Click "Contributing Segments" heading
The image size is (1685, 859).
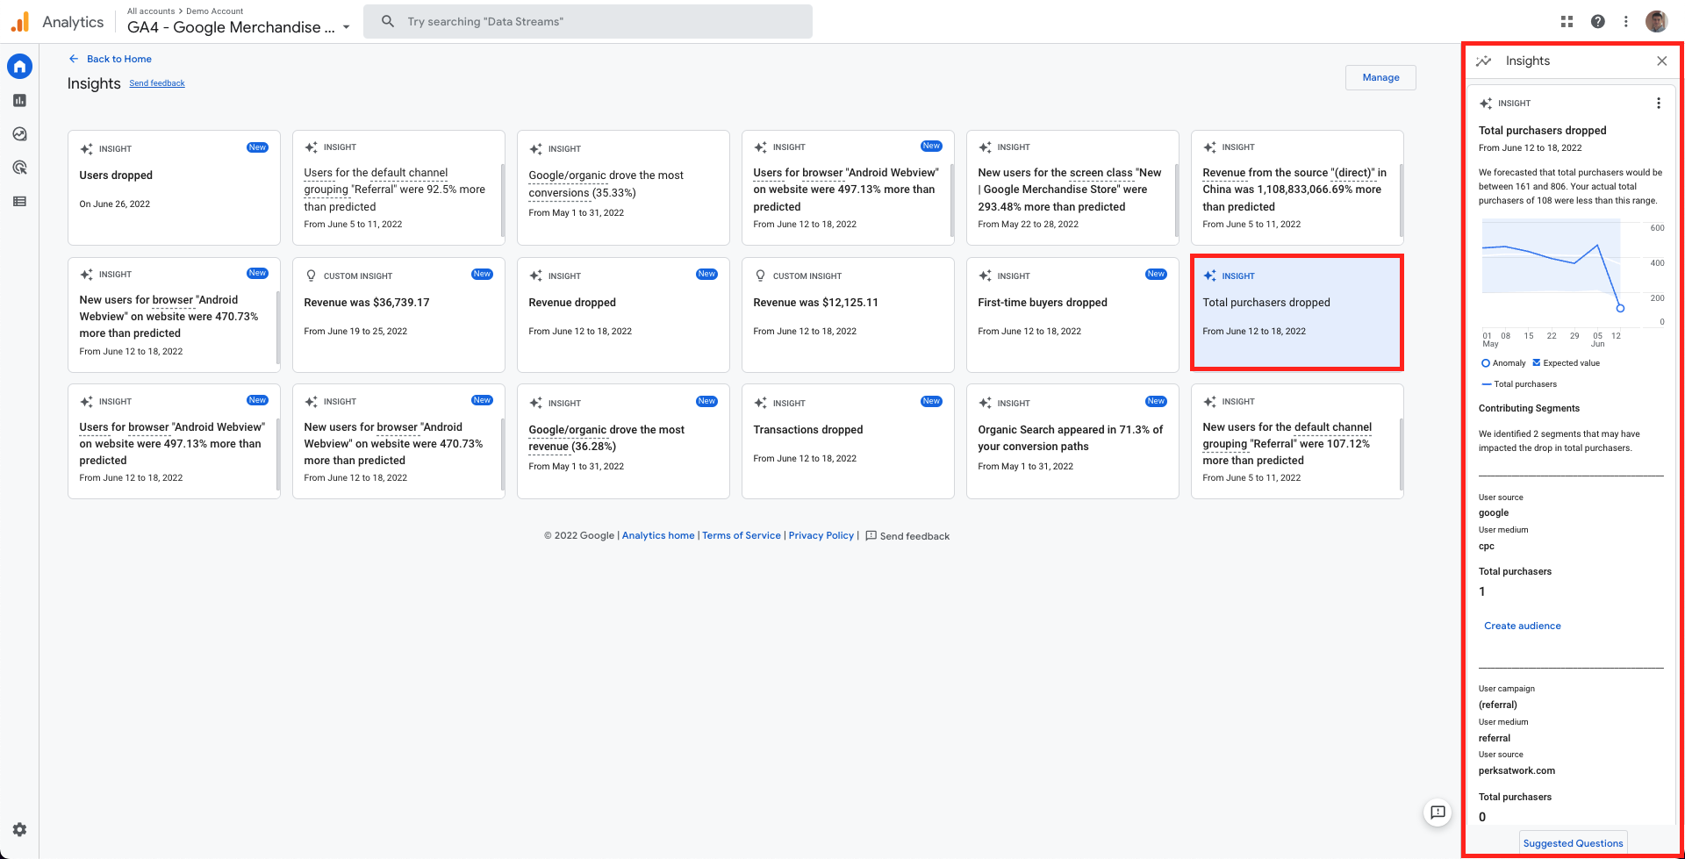[x=1529, y=408]
